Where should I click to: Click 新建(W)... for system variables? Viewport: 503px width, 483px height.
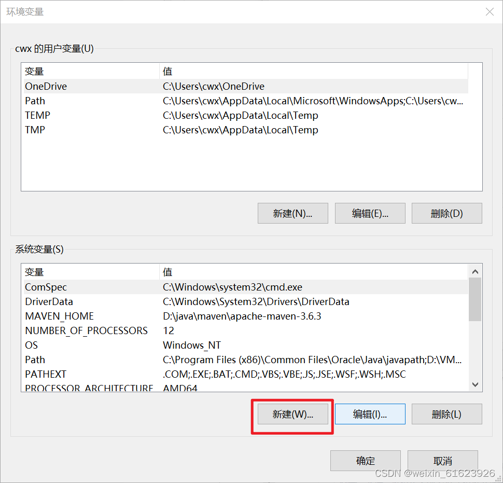pos(292,414)
